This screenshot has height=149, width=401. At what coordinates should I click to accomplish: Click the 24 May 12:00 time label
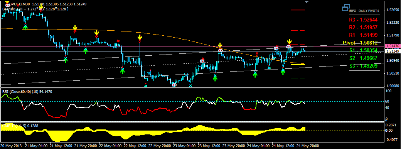283,146
